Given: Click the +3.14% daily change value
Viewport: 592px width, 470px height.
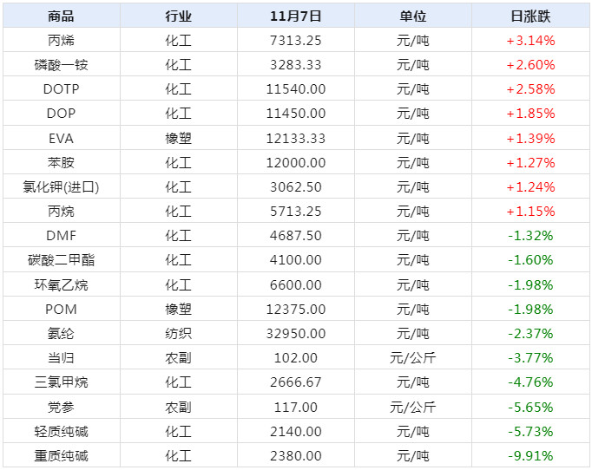Looking at the screenshot, I should click(530, 40).
